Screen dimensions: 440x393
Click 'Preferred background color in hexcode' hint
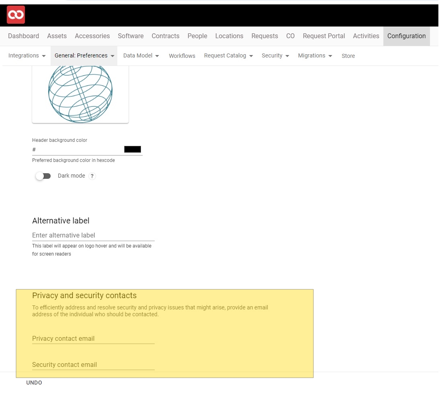[74, 160]
